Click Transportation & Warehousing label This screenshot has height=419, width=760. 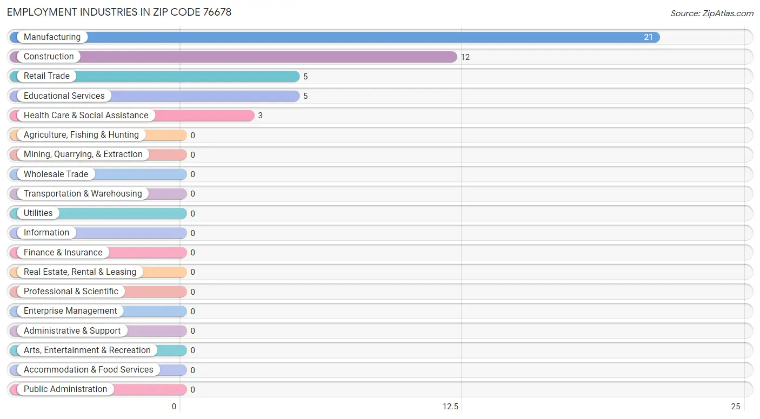pos(83,193)
